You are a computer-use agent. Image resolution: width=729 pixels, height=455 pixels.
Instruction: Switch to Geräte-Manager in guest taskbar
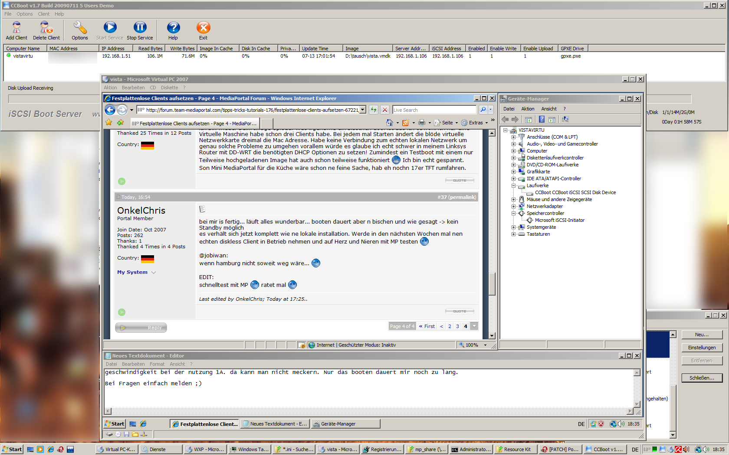[x=345, y=424]
